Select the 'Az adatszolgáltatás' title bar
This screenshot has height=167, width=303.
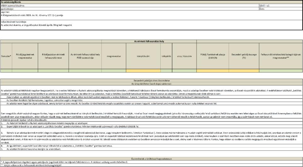(x=151, y=2)
